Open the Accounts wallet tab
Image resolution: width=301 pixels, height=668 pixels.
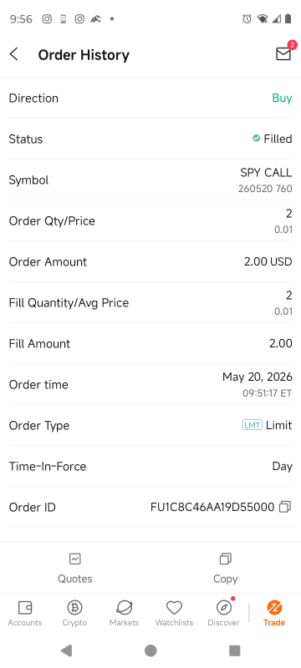click(x=25, y=607)
